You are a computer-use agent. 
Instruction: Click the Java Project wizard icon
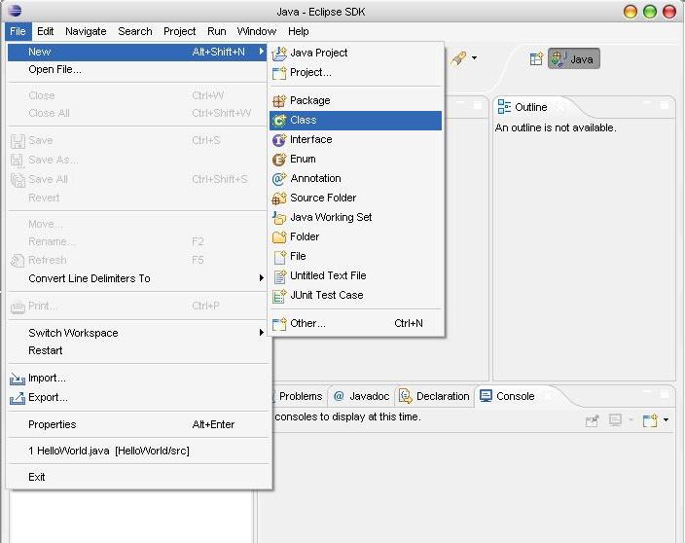coord(279,54)
